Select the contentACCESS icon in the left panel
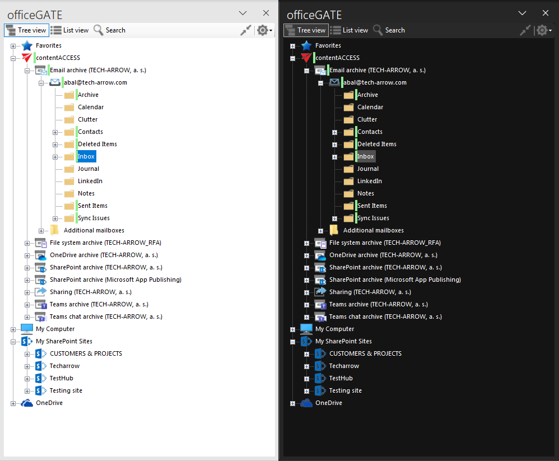This screenshot has height=461, width=559. (26, 58)
